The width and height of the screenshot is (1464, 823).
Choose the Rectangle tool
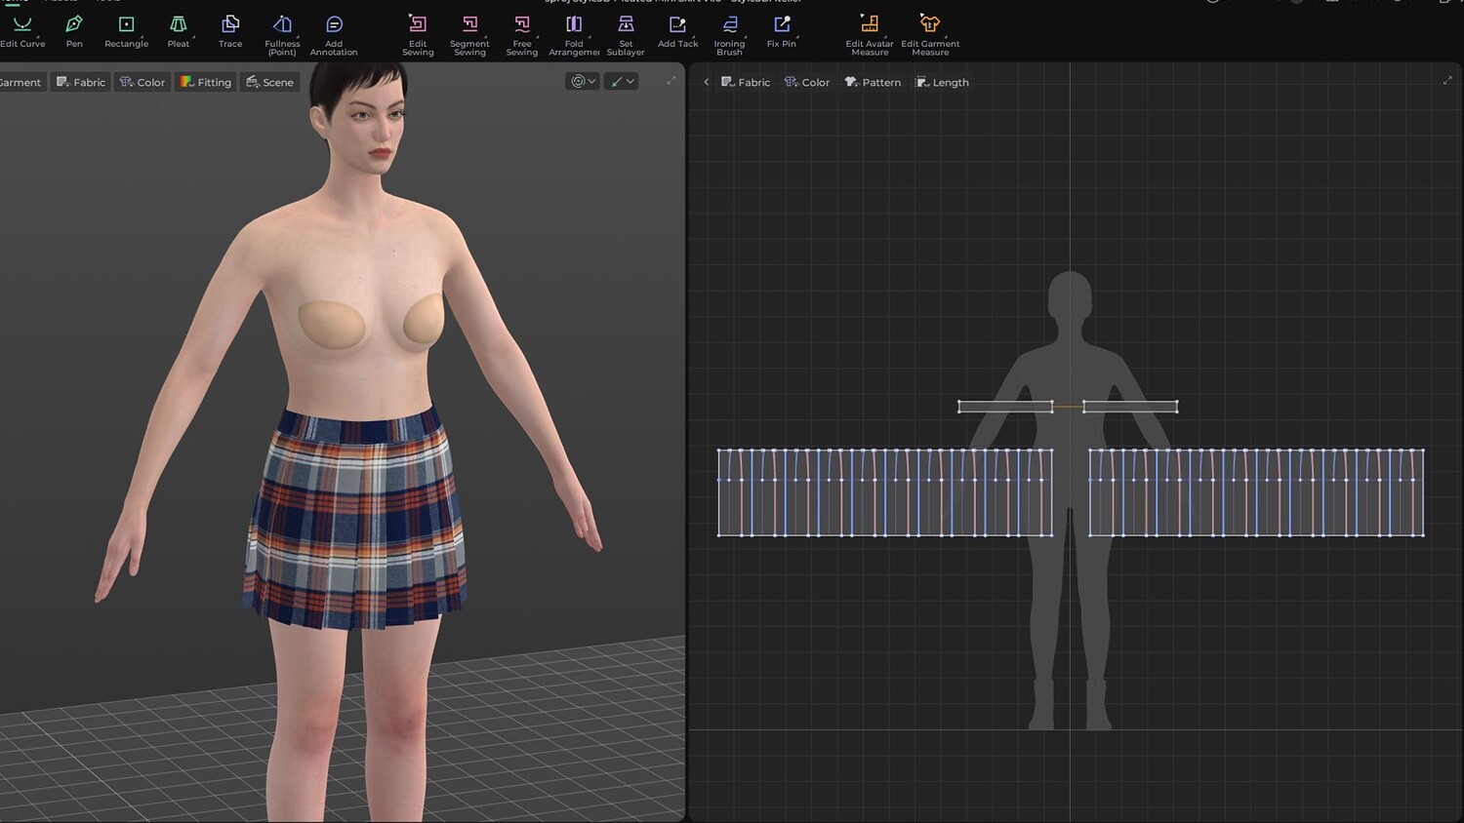click(x=126, y=31)
